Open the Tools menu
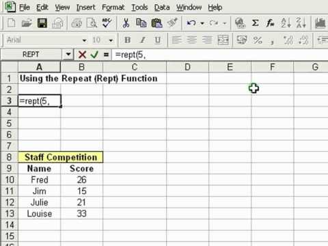Image resolution: width=328 pixels, height=246 pixels. coord(139,8)
